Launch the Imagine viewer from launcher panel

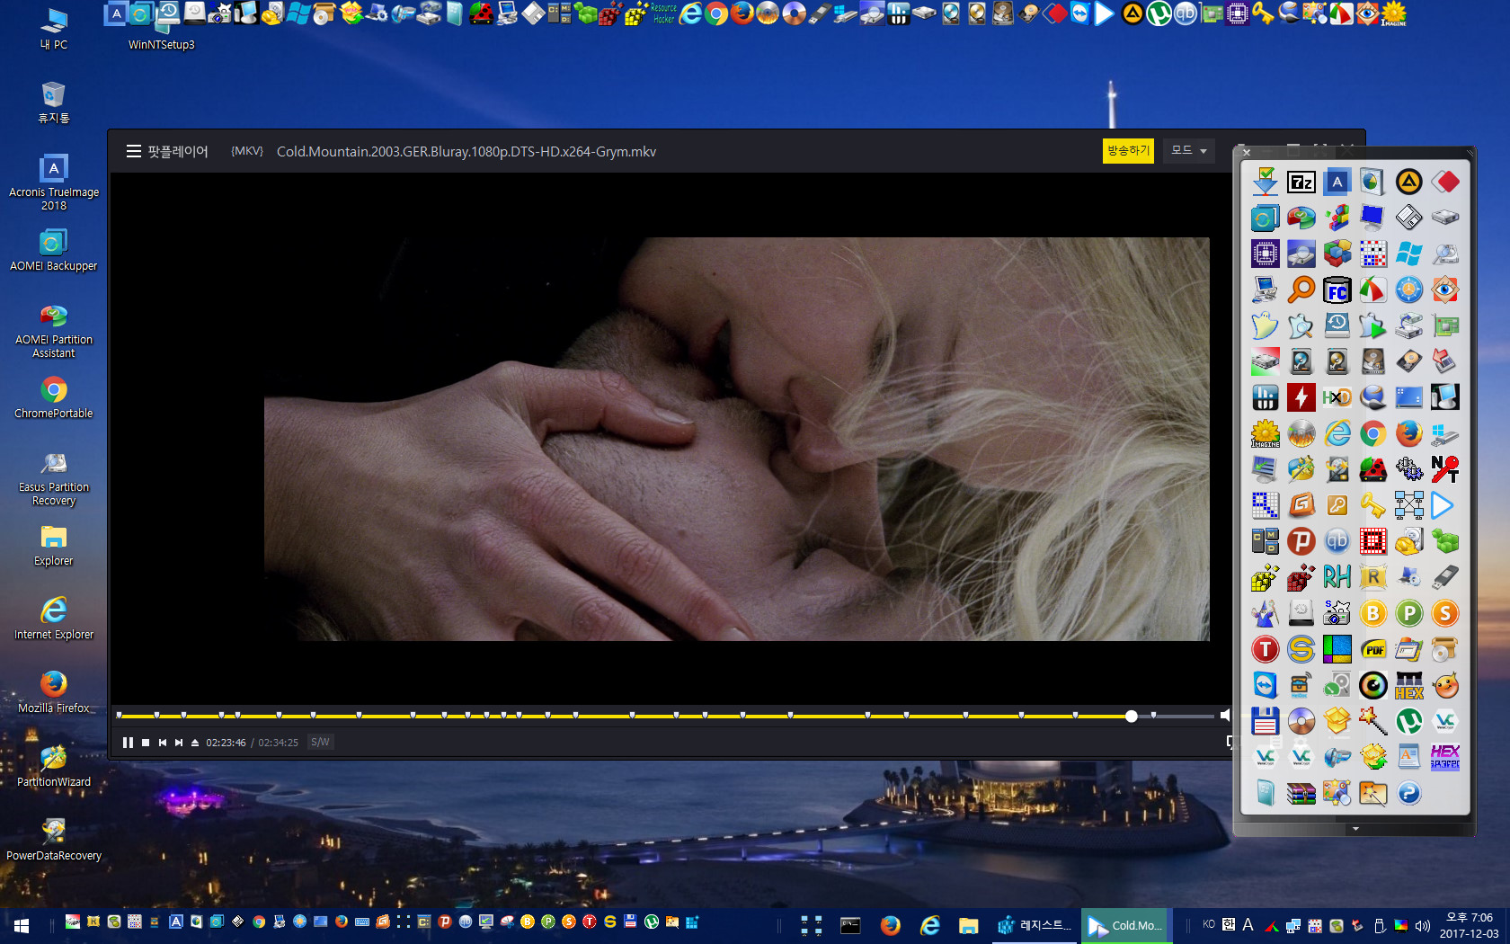tap(1265, 433)
